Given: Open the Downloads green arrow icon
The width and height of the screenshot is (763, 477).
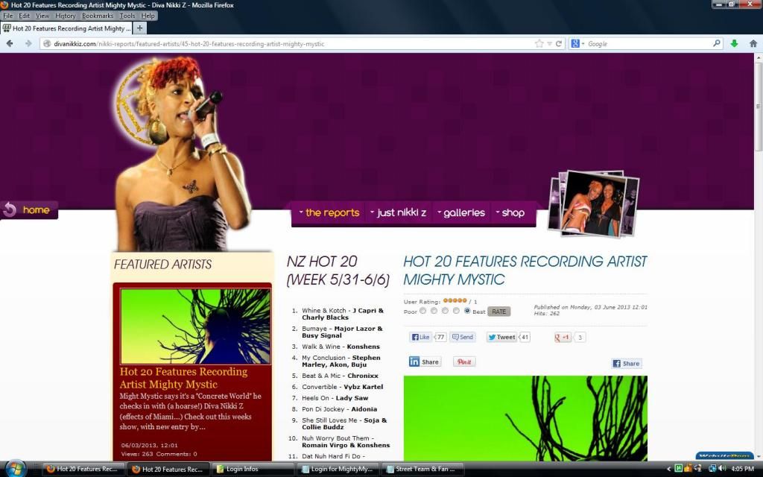Looking at the screenshot, I should pyautogui.click(x=734, y=44).
